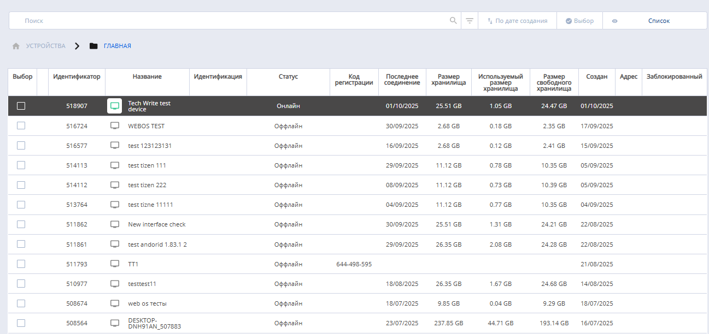
Task: Click the Выбор button in toolbar
Action: [579, 21]
